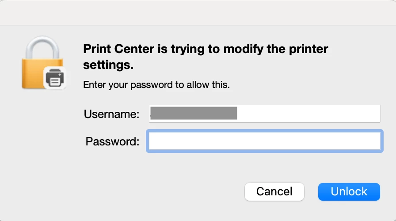396x221 pixels.
Task: Click the words "Print Center" in the heading
Action: pos(119,49)
